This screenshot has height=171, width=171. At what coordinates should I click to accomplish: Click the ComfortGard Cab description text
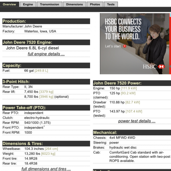tap(140, 156)
